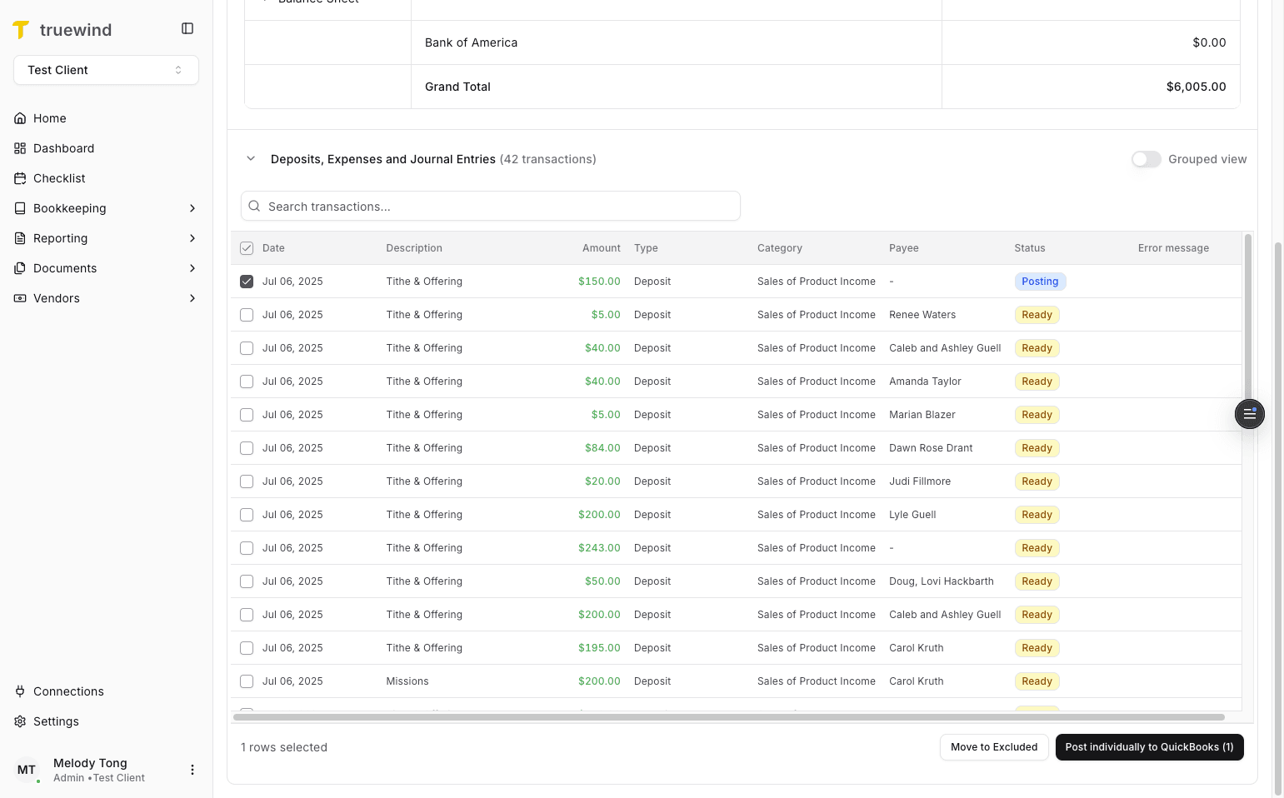Expand the Reporting submenu chevron
This screenshot has height=798, width=1284.
(192, 238)
